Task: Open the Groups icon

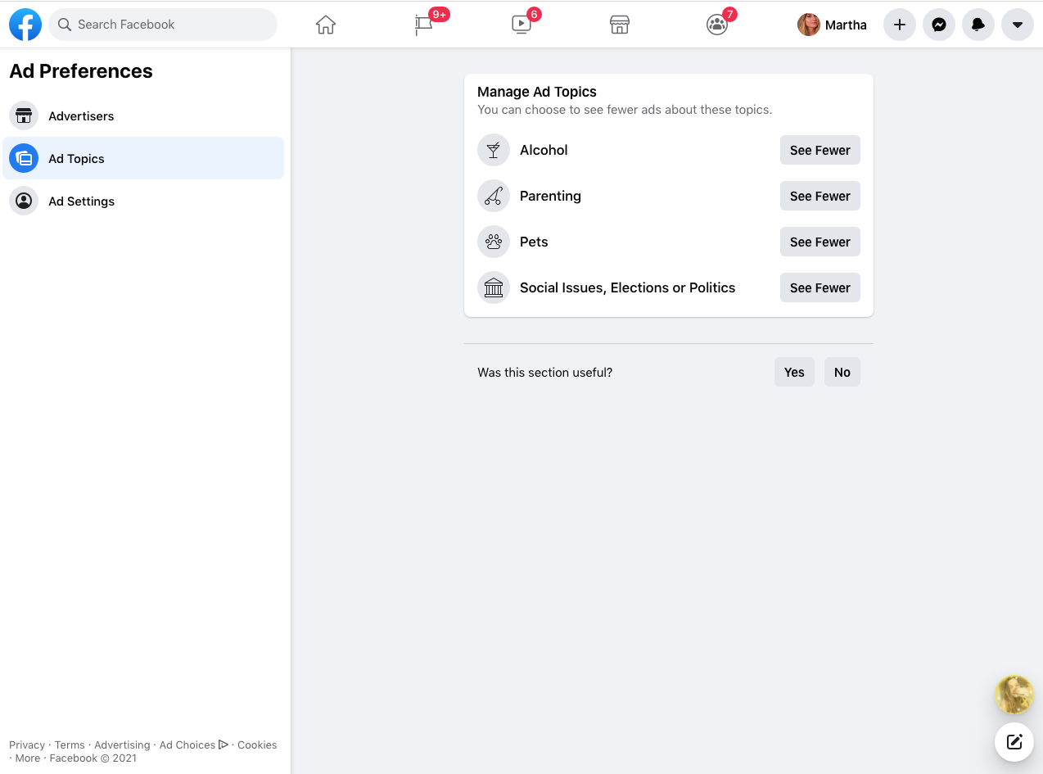Action: (717, 25)
